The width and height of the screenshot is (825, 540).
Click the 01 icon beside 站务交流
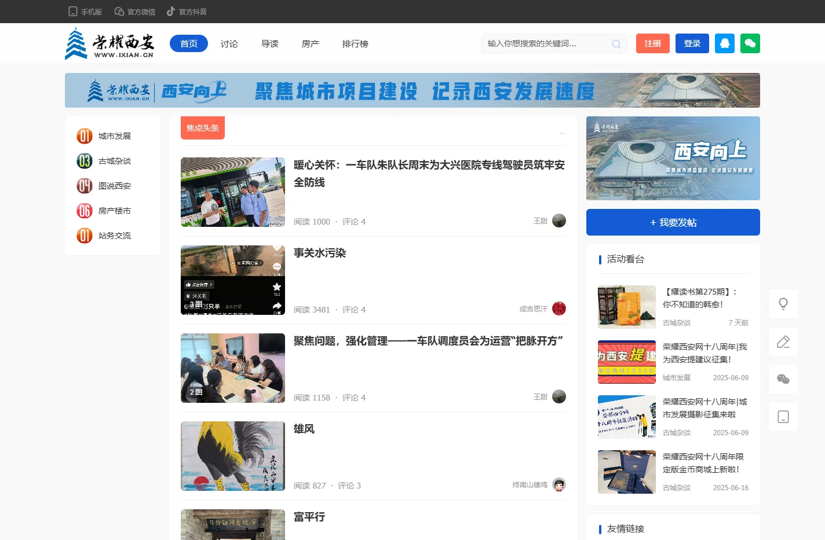(85, 236)
